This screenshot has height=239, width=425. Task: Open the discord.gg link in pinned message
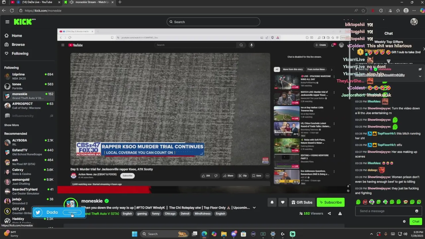tap(380, 75)
